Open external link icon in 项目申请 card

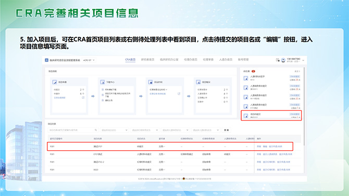coord(83,98)
